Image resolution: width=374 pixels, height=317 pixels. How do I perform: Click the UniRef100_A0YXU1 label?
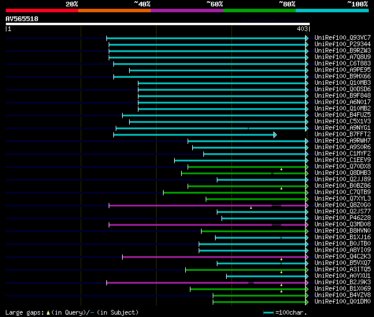coord(342,276)
